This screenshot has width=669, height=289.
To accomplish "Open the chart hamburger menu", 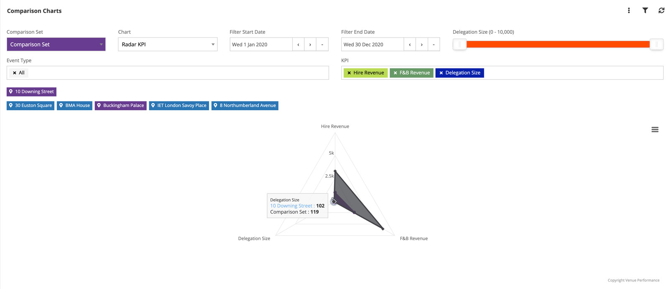I will tap(655, 130).
